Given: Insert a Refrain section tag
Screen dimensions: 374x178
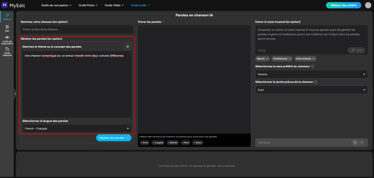Looking at the screenshot, I should pyautogui.click(x=173, y=143).
